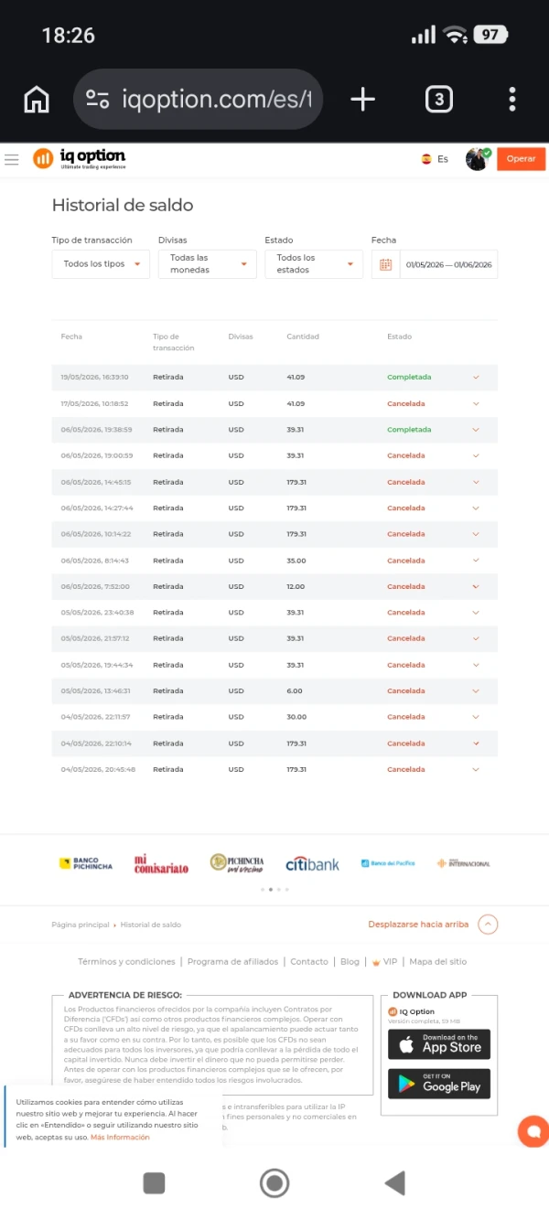Open Términos y condiciones link
The width and height of the screenshot is (549, 1219).
click(x=126, y=962)
